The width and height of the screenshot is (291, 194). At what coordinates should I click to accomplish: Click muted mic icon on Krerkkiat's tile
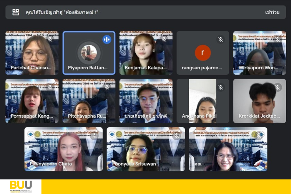click(x=277, y=87)
